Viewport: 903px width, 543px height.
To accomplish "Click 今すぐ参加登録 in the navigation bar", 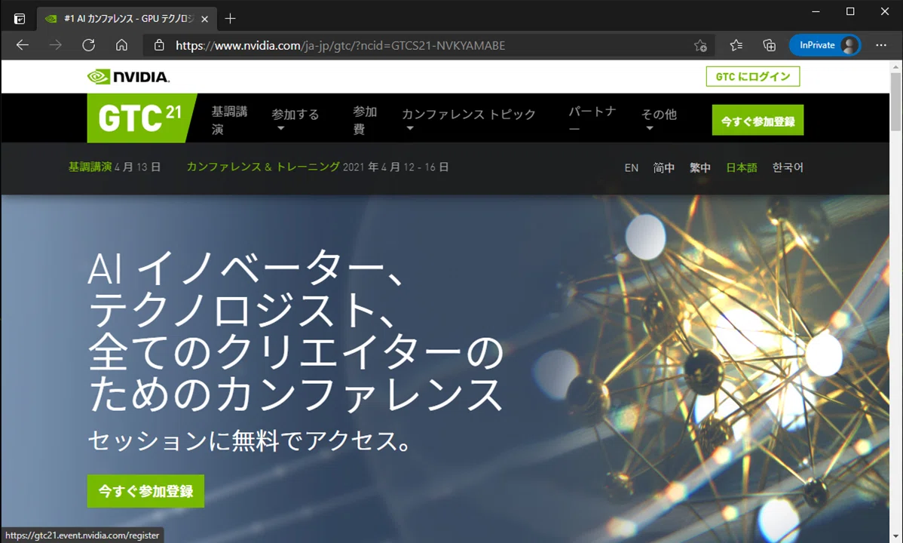I will pos(758,121).
